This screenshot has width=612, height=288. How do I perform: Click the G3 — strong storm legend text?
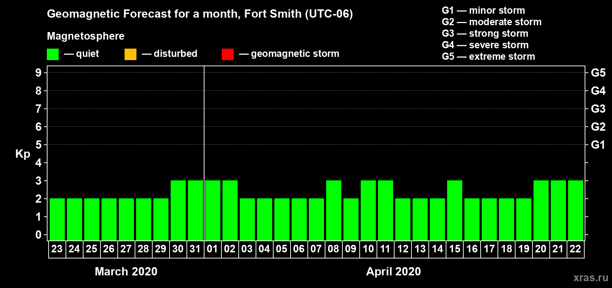click(x=485, y=33)
